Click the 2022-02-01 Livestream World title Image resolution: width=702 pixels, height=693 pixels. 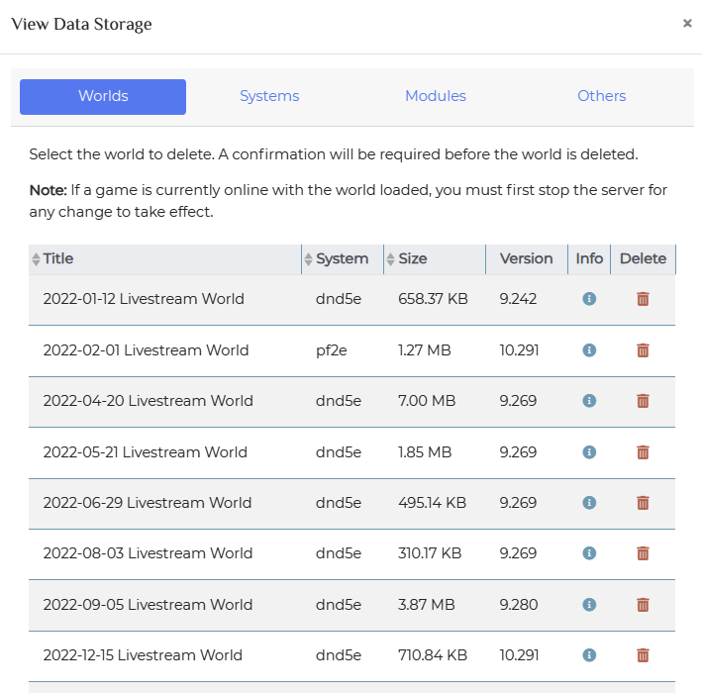[x=146, y=350]
